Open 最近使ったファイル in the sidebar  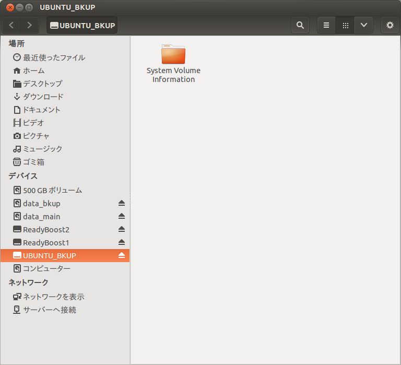(65, 57)
